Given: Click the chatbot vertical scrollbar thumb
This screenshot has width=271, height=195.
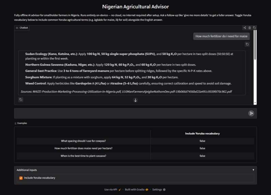Looking at the screenshot, I should coord(255,45).
